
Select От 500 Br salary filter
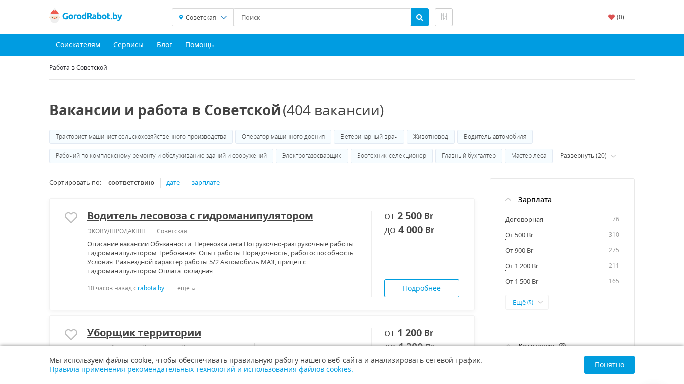point(519,235)
